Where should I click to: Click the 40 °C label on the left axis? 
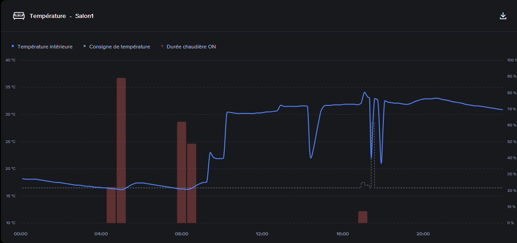(x=10, y=60)
